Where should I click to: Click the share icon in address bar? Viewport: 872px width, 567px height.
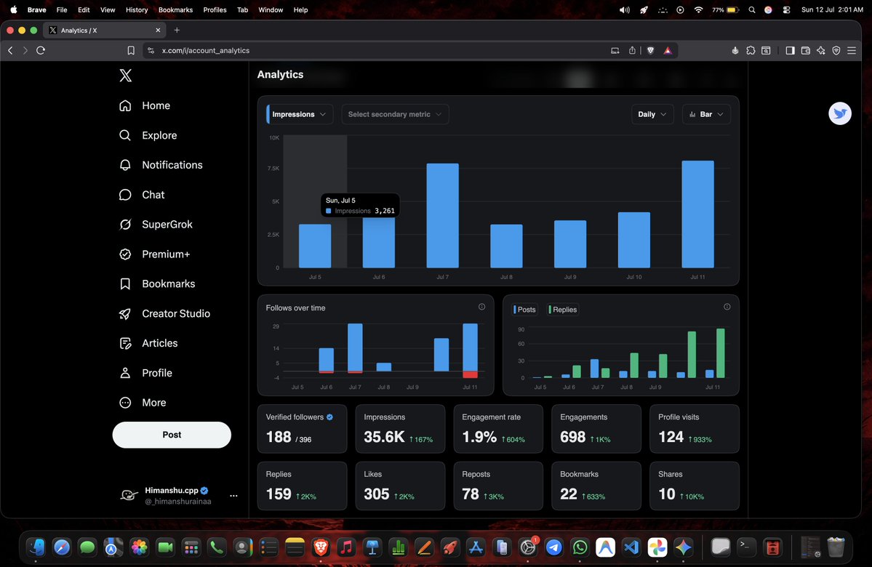[x=632, y=51]
